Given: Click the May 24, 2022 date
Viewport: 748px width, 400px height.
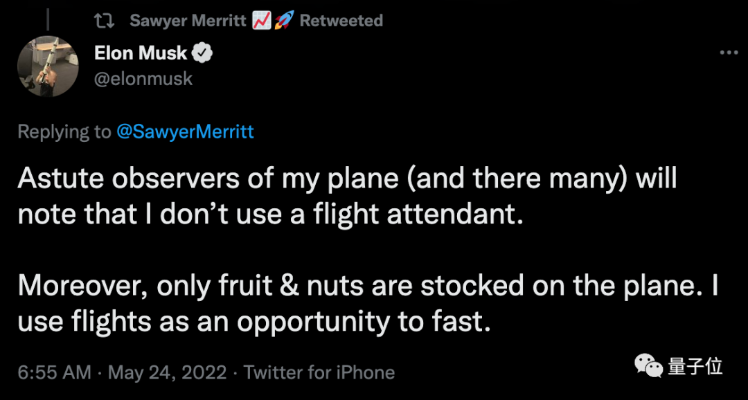Looking at the screenshot, I should 168,372.
